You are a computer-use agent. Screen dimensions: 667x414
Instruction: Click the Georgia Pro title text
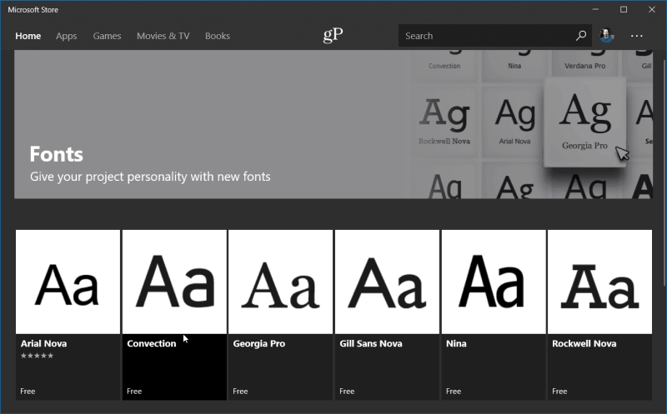(x=259, y=343)
